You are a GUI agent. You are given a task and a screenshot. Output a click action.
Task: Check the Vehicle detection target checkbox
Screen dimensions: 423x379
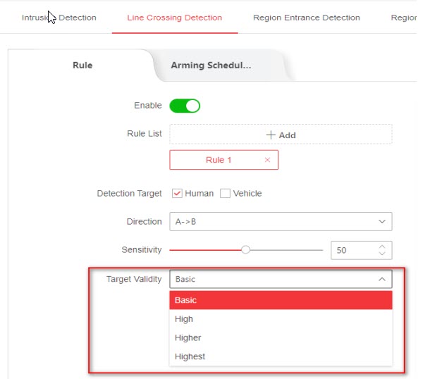pos(226,193)
